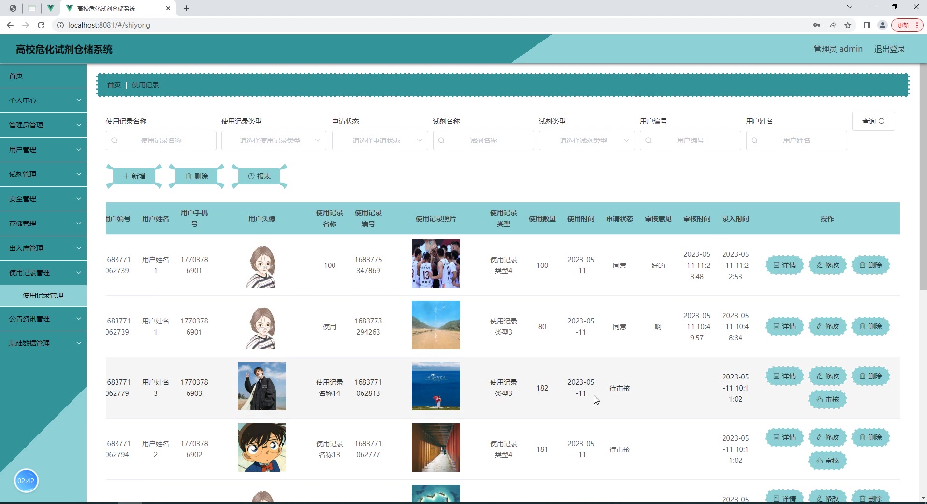Click 修改 for record 1683775347869
This screenshot has height=504, width=927.
coord(827,265)
